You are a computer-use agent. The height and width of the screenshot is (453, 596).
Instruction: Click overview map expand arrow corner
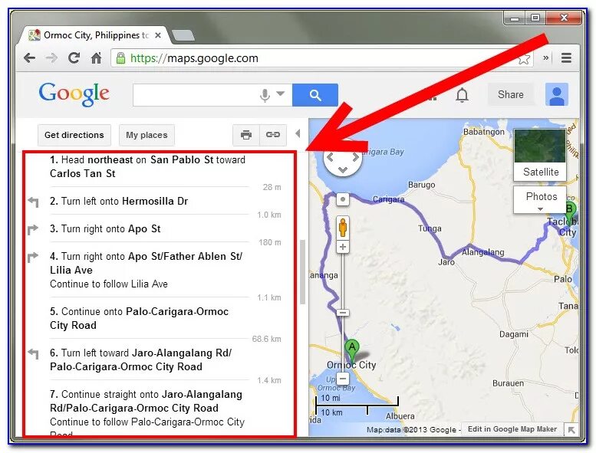[571, 430]
